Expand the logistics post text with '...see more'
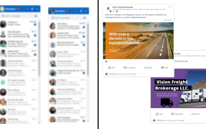The height and width of the screenshot is (129, 206). coord(167,20)
